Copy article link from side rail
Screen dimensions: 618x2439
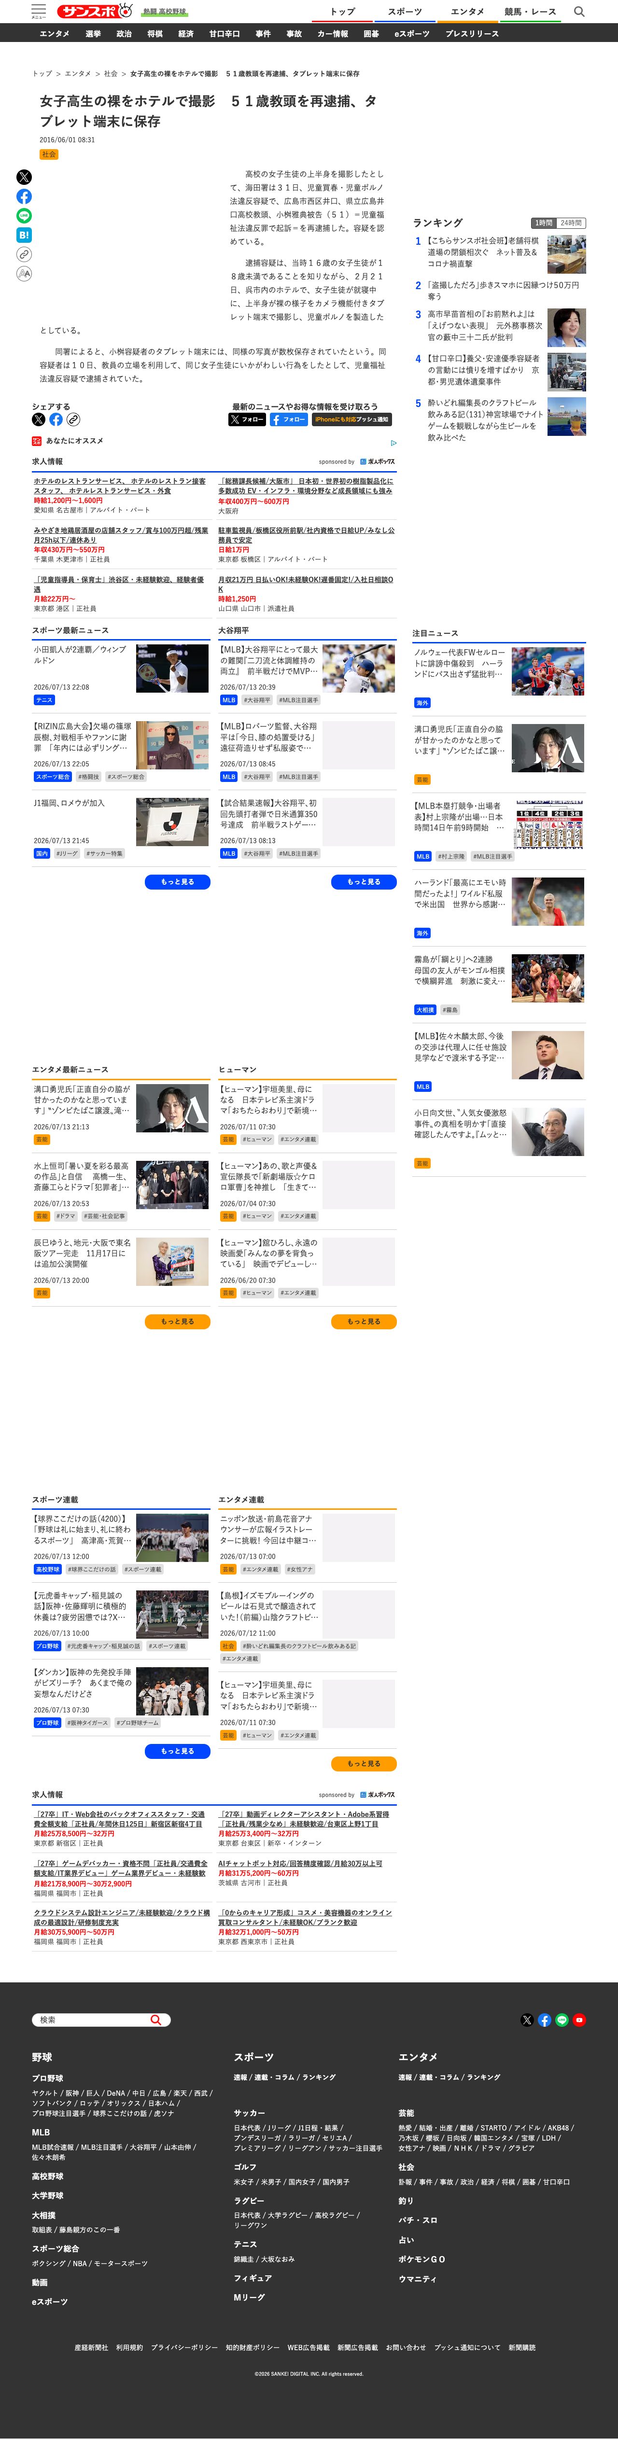point(25,255)
